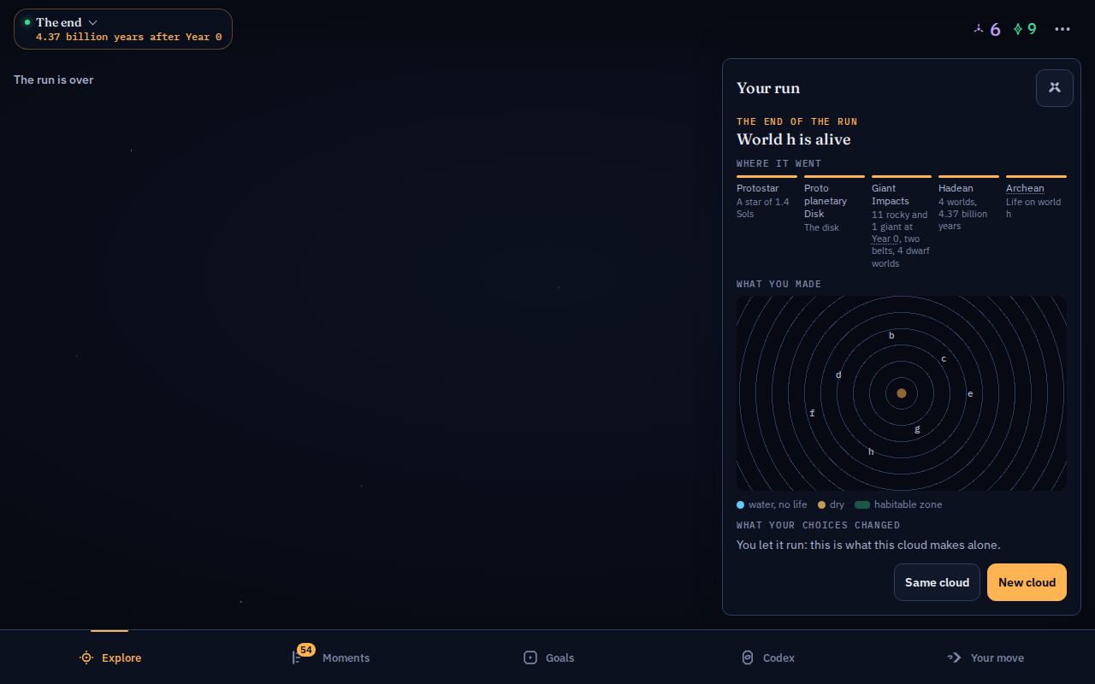The height and width of the screenshot is (684, 1095).
Task: Choose world d on the orbit map
Action: pos(838,375)
